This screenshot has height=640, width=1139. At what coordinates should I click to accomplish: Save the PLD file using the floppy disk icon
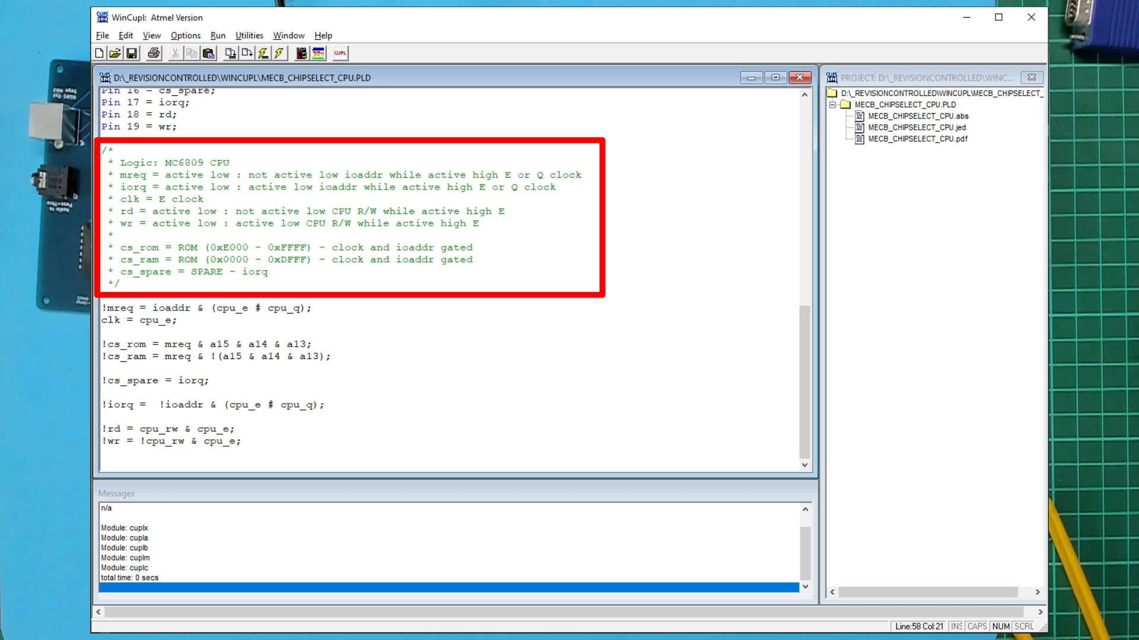(x=132, y=53)
